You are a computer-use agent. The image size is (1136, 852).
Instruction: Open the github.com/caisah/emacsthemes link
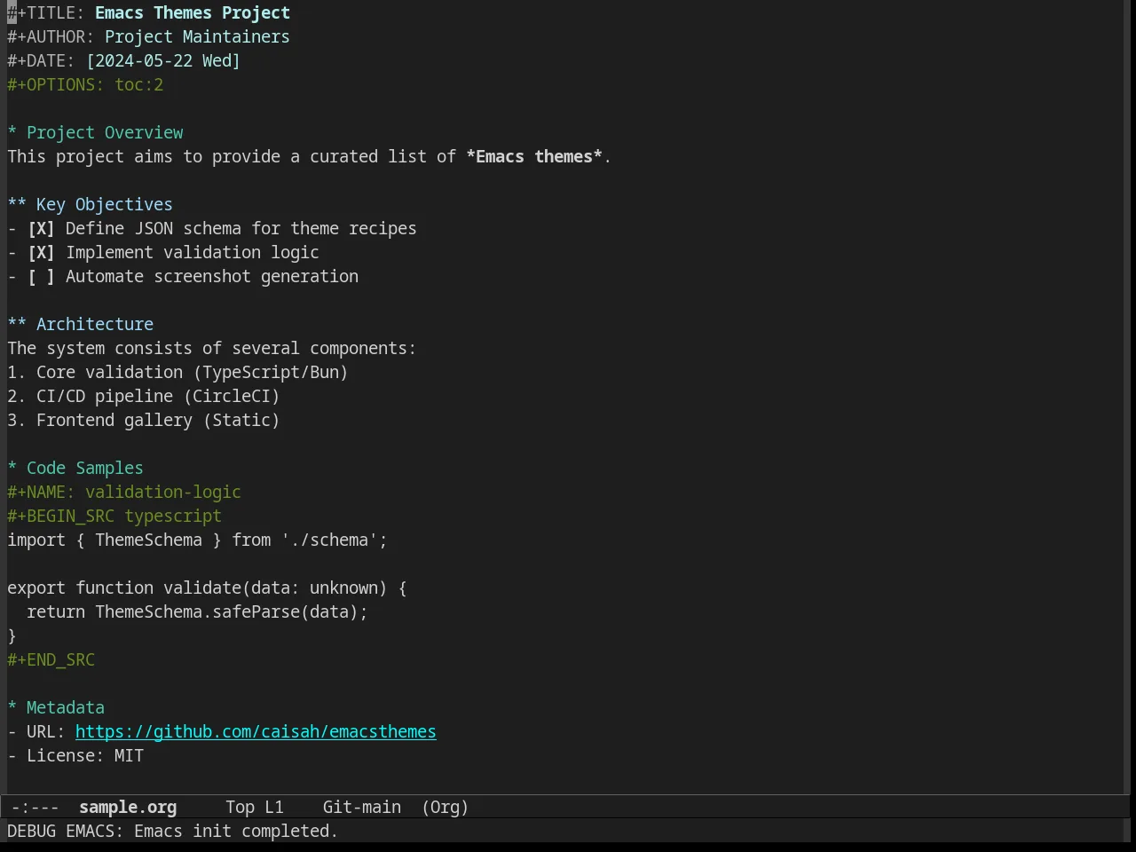[256, 731]
